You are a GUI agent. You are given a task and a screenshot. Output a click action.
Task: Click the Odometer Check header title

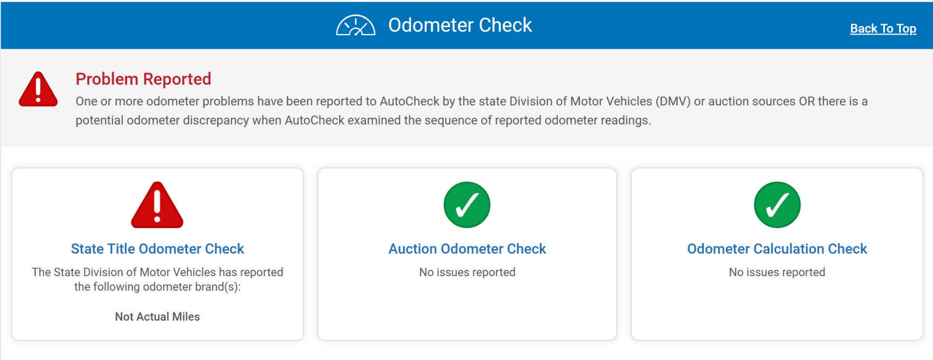[x=460, y=26]
